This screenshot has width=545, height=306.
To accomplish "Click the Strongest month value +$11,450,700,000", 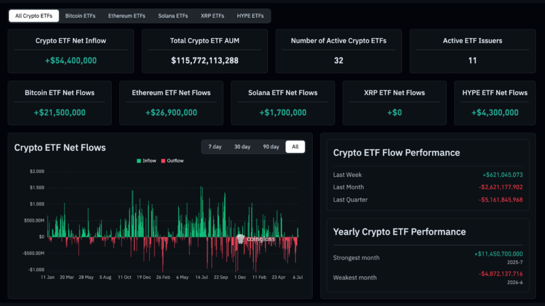I will 498,254.
